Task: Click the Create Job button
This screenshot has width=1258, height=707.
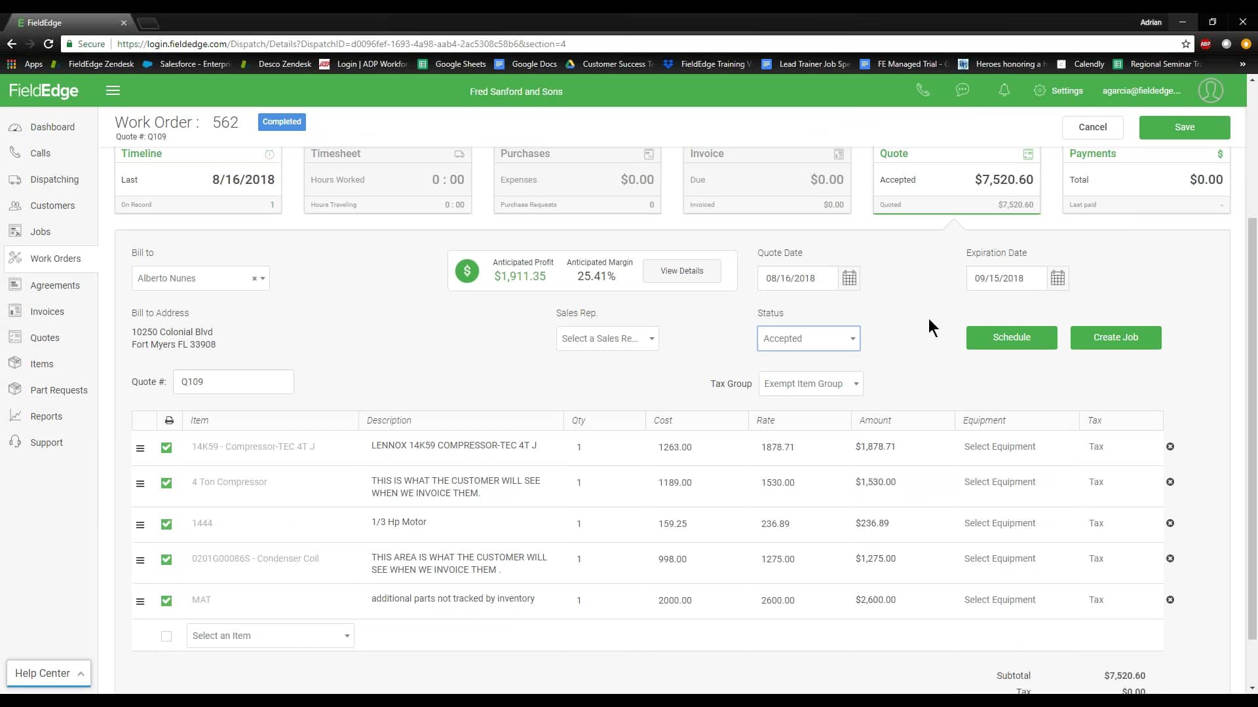Action: point(1116,337)
